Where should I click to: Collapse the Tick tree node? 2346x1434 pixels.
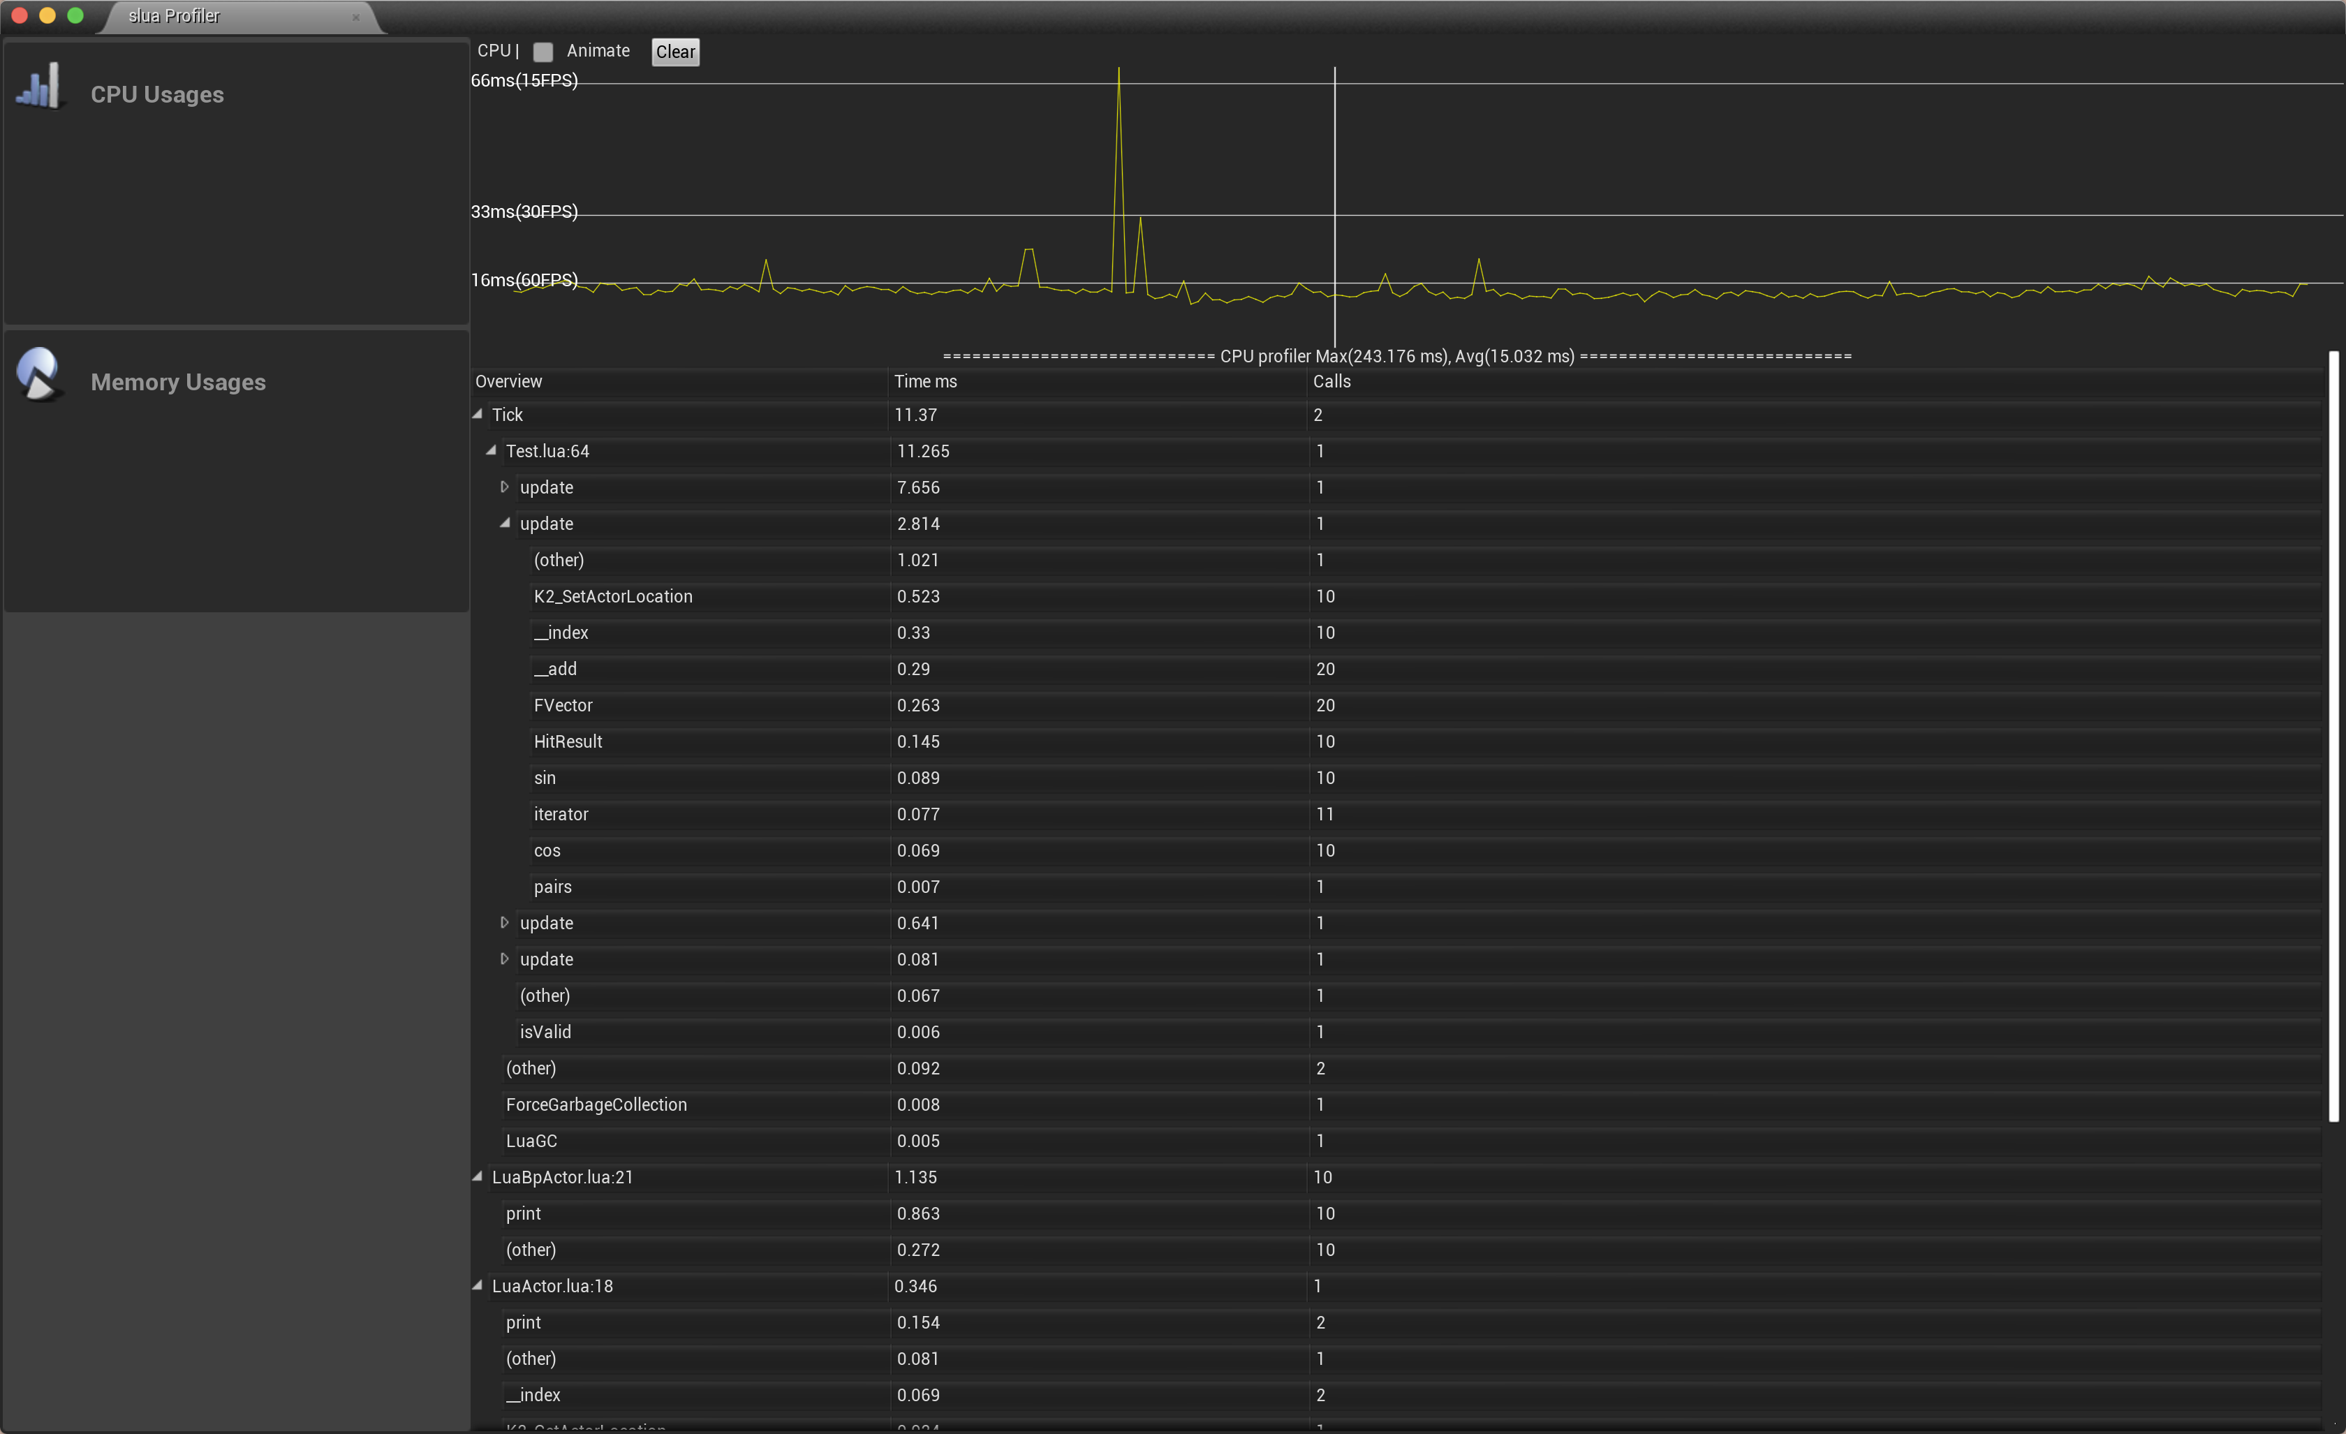coord(477,413)
